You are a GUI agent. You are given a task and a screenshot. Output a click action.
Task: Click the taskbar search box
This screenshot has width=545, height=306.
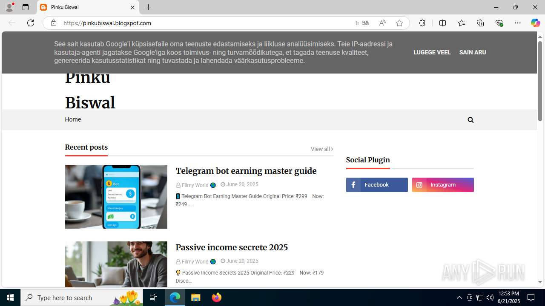pyautogui.click(x=82, y=297)
